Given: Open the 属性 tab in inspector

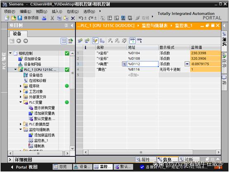Looking at the screenshot, I should pos(146,160).
